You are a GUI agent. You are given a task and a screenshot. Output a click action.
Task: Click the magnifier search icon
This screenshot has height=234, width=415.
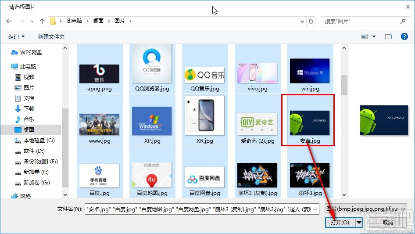point(403,21)
